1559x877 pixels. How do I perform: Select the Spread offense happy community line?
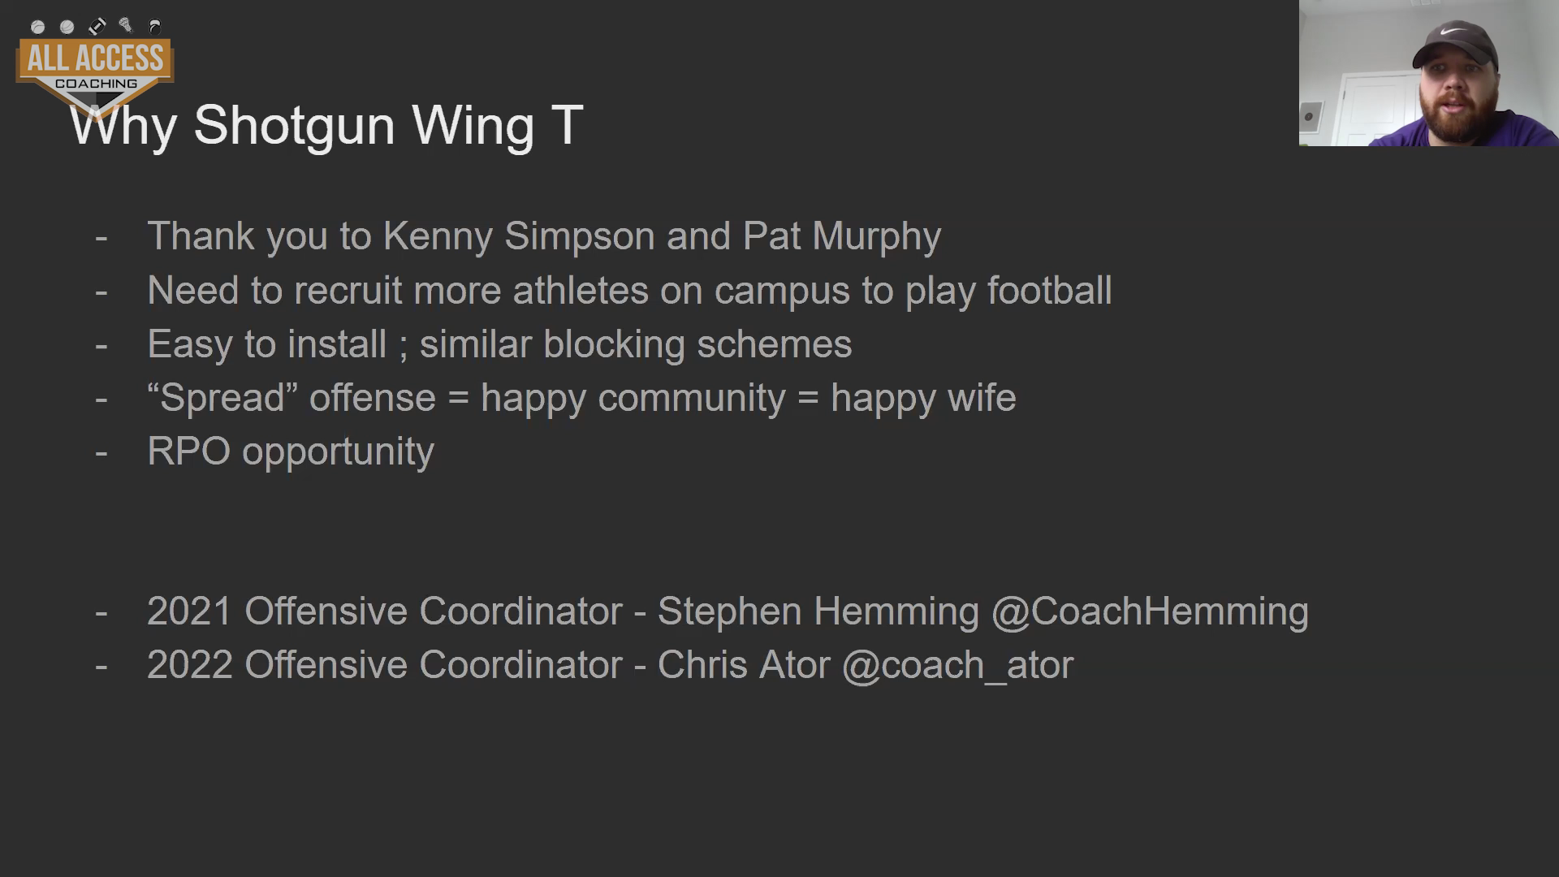coord(581,398)
